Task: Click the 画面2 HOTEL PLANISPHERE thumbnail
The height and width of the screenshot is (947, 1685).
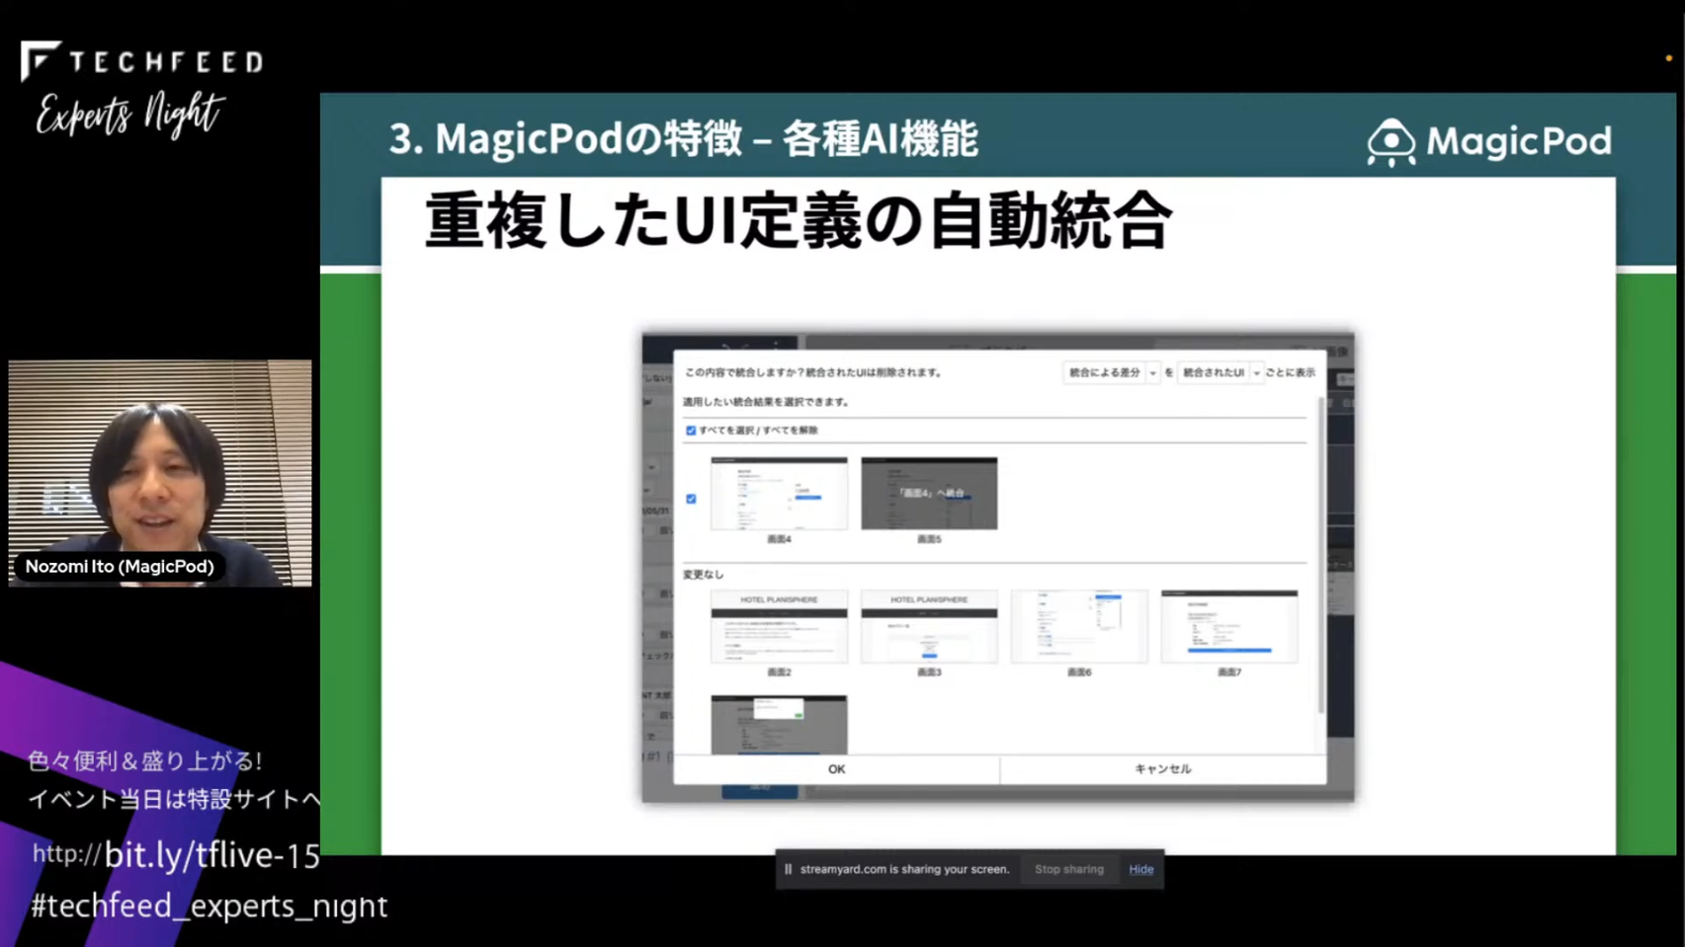Action: point(779,627)
